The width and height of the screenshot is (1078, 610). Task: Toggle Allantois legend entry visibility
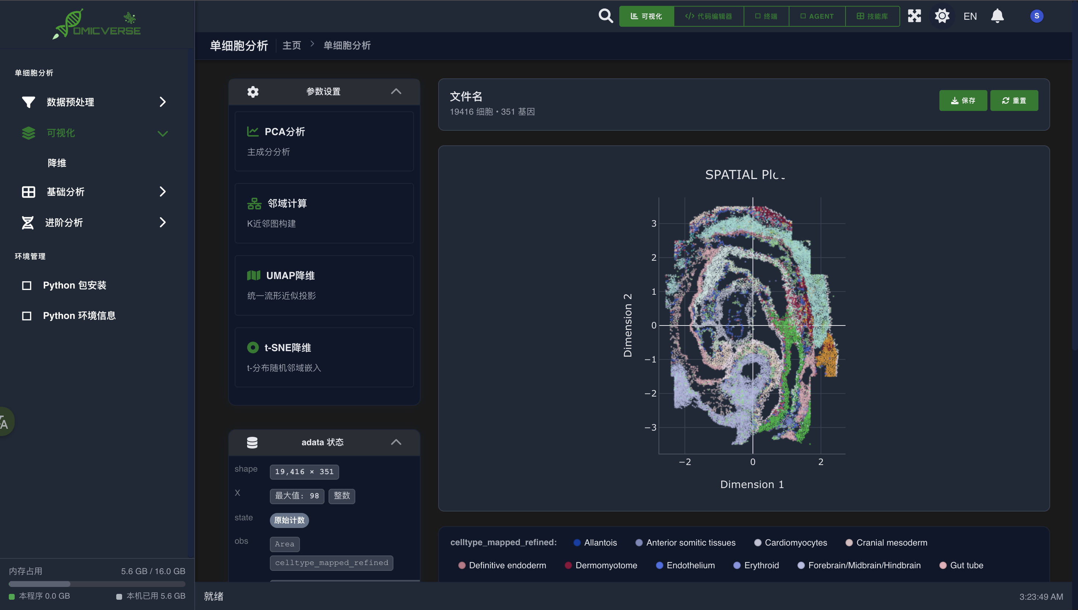(595, 543)
